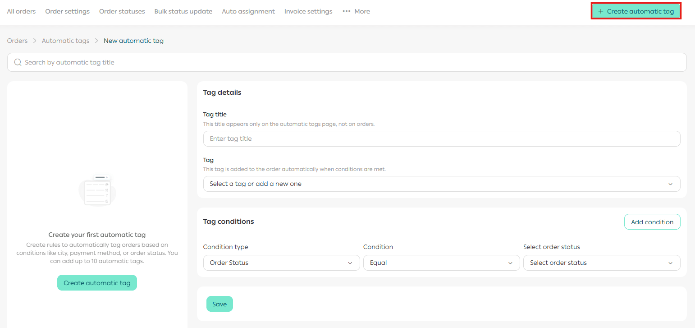The image size is (695, 328).
Task: Open the Tag selection dropdown
Action: pos(441,184)
